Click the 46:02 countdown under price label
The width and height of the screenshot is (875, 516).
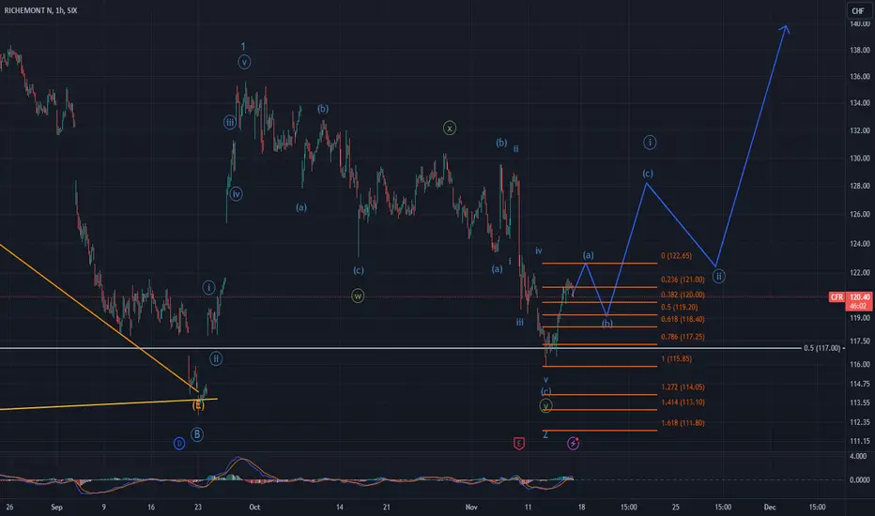[x=857, y=306]
